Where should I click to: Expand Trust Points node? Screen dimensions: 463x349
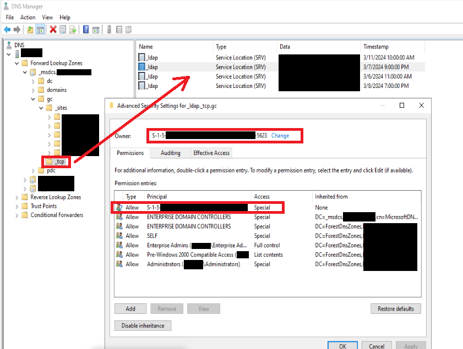click(17, 206)
